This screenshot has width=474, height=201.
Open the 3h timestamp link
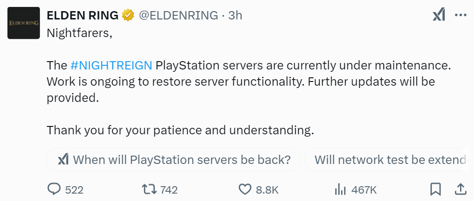tap(235, 15)
